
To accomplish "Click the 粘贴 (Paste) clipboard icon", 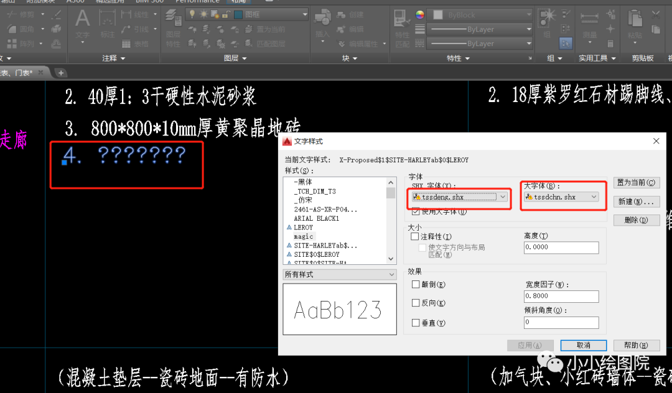I will 635,19.
